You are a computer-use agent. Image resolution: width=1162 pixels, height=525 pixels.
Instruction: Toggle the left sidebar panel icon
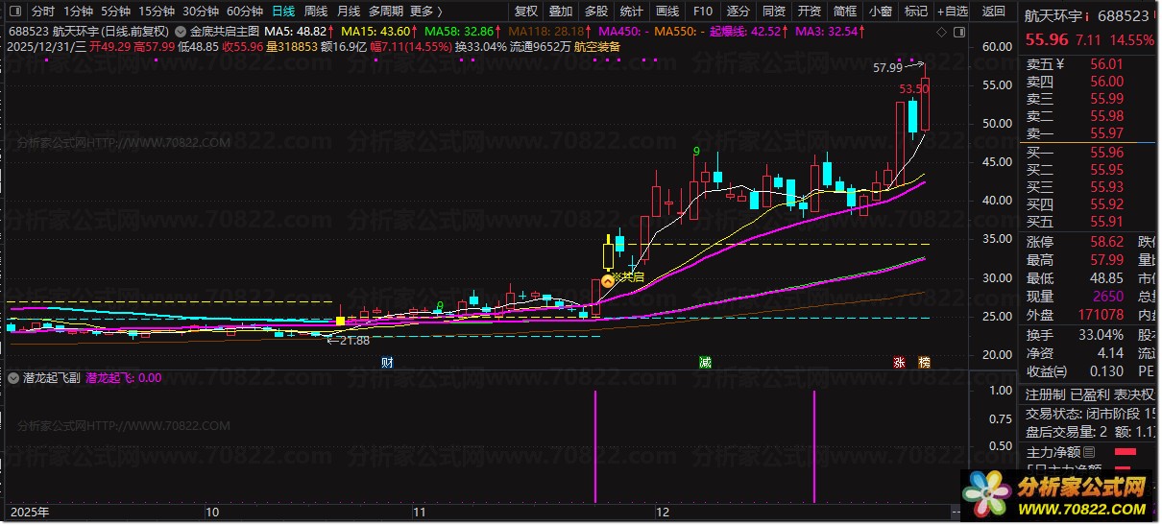point(14,12)
